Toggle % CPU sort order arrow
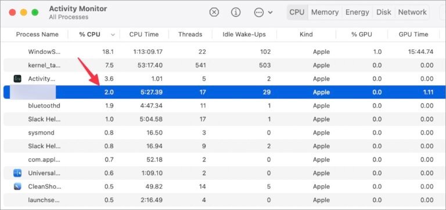 (113, 35)
